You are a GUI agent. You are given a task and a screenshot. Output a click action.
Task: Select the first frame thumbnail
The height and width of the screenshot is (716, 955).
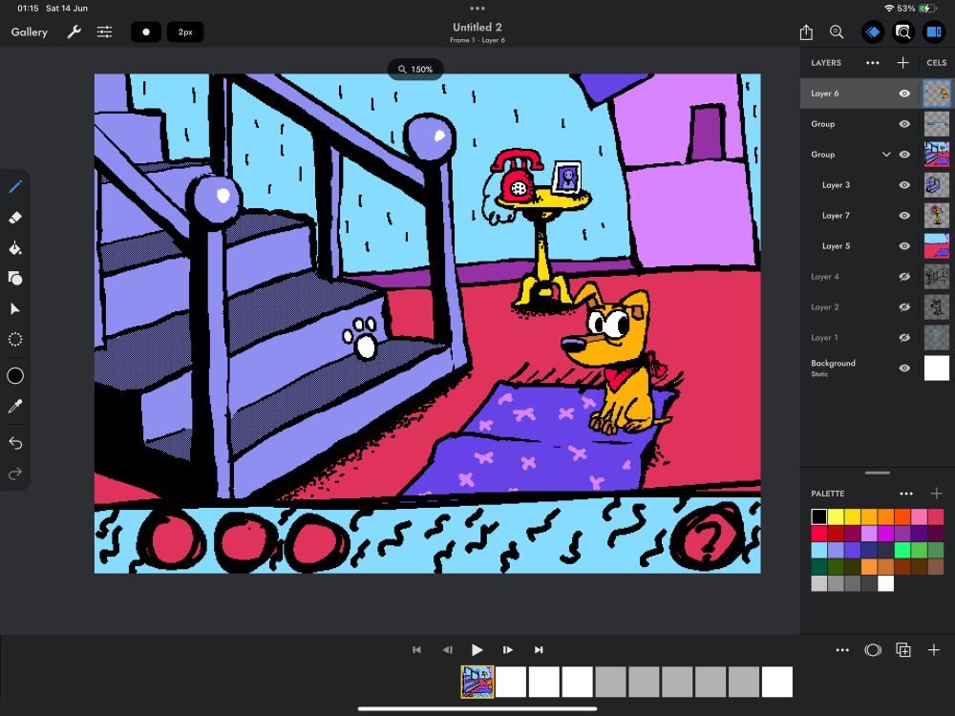coord(477,682)
